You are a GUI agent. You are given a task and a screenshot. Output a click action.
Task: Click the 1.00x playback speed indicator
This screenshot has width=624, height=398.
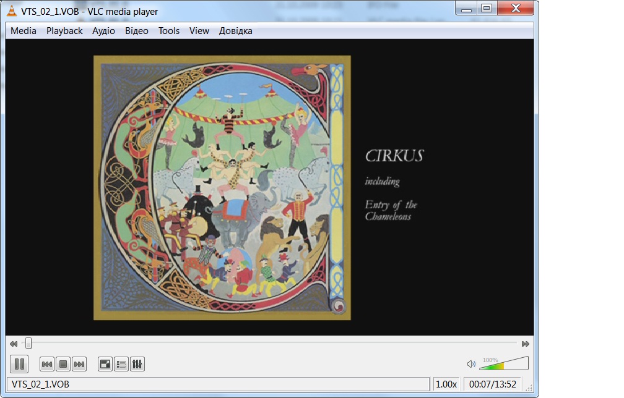[x=448, y=383]
